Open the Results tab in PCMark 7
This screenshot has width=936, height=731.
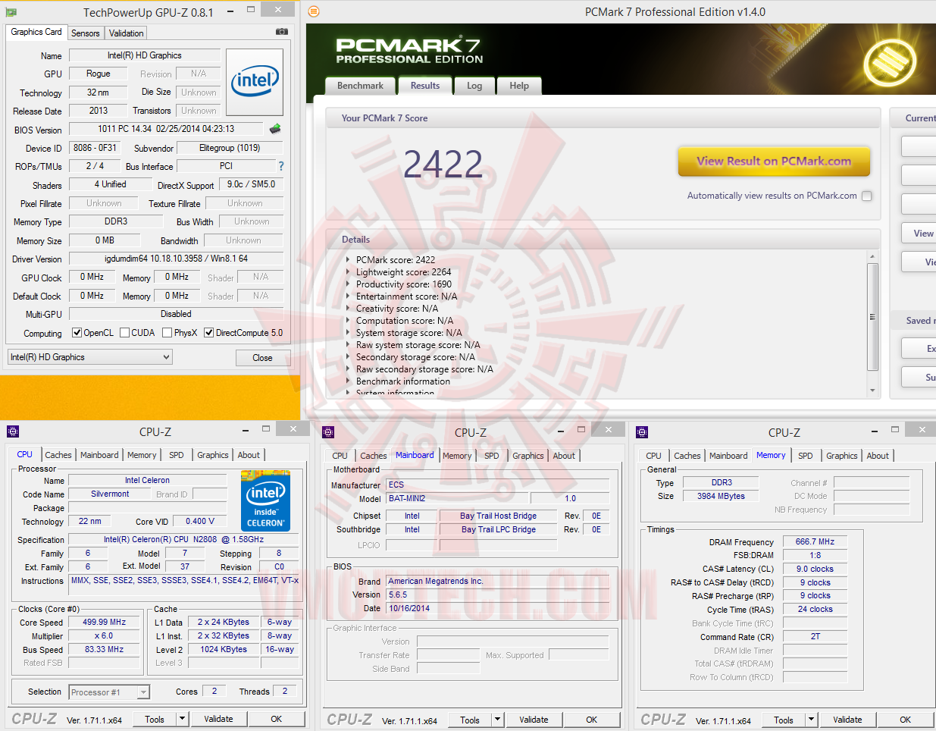coord(425,86)
